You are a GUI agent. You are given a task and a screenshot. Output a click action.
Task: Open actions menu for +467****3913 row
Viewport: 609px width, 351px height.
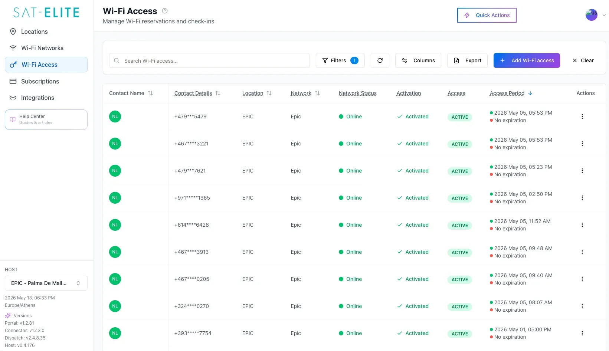(582, 252)
